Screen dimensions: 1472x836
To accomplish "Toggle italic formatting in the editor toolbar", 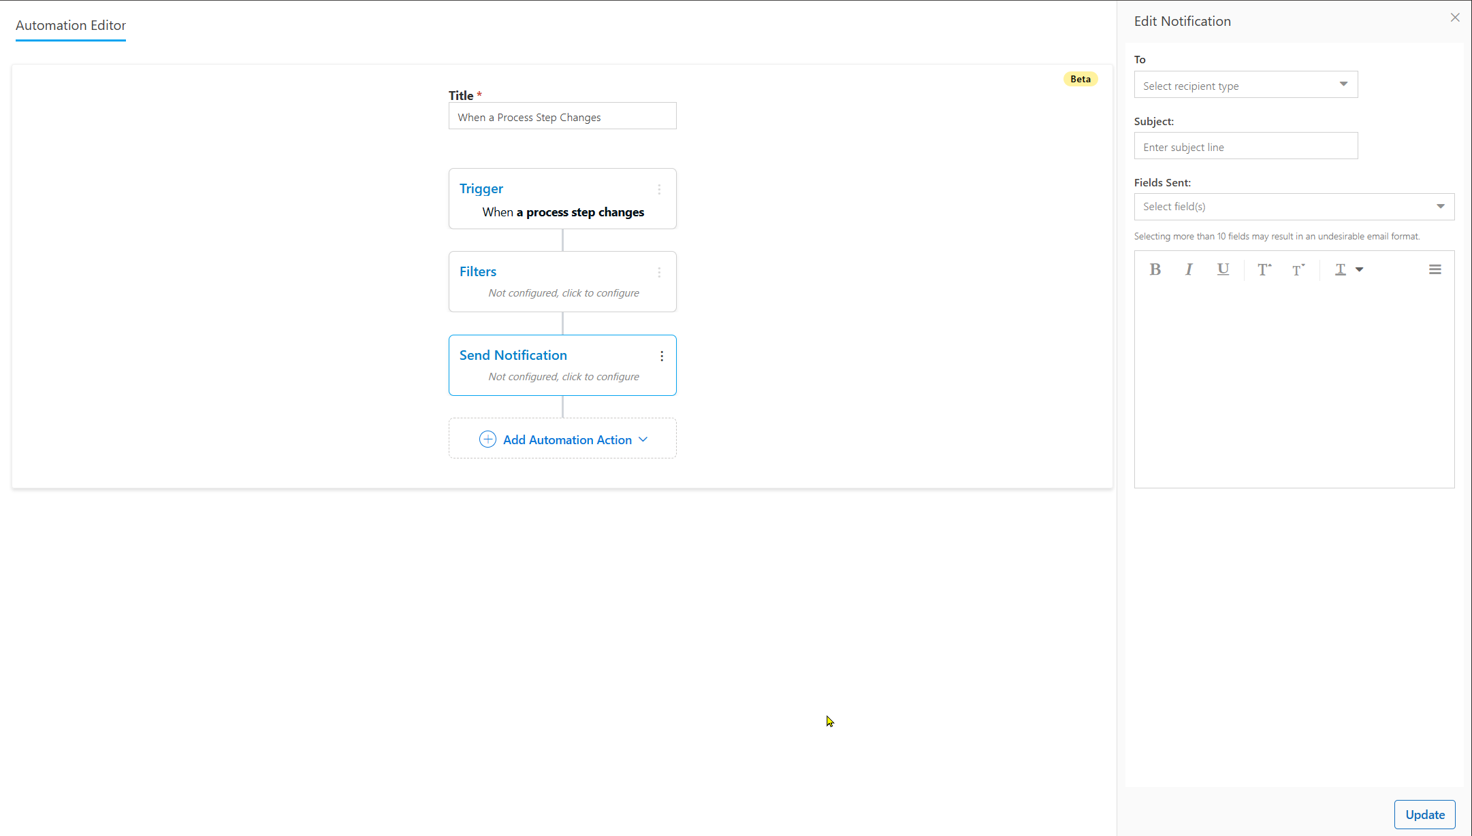I will click(1189, 269).
